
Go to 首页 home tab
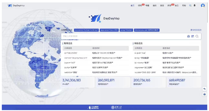click(132, 5)
